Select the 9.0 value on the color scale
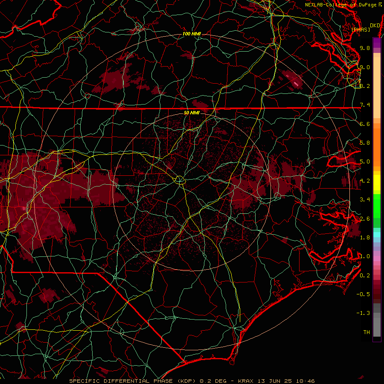This screenshot has width=384, height=384. [365, 67]
